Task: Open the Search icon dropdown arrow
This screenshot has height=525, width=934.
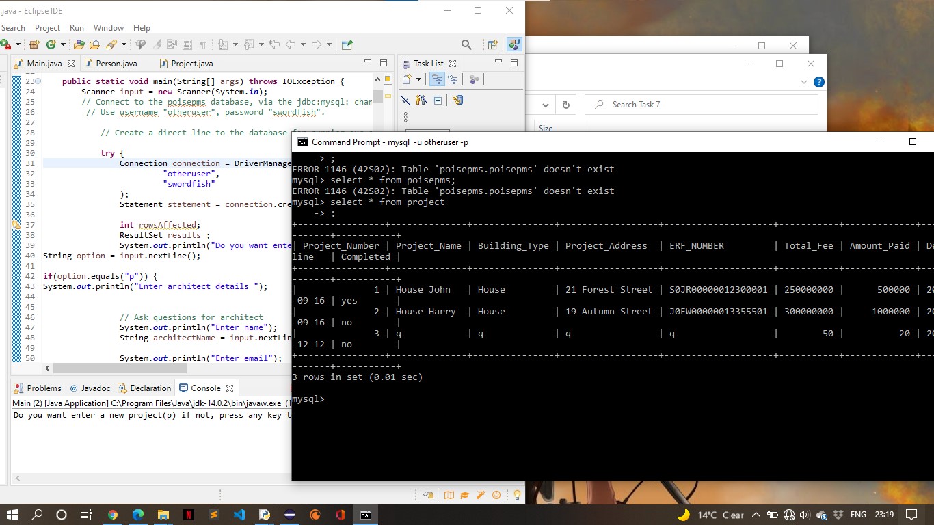Action: (x=124, y=44)
